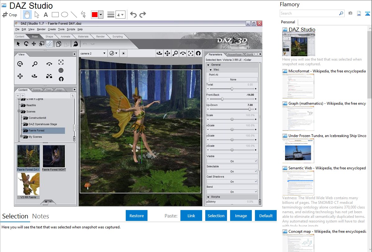Click the flexing figure icon in DAZ toolbar
Screen dimensions: 372x252
[76, 44]
